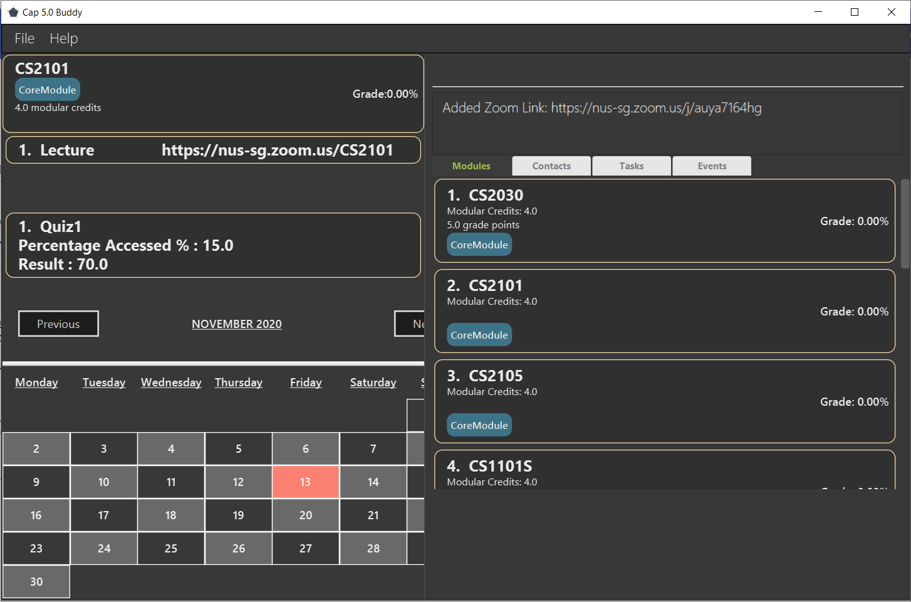Select the CS1101S module card

pos(665,470)
